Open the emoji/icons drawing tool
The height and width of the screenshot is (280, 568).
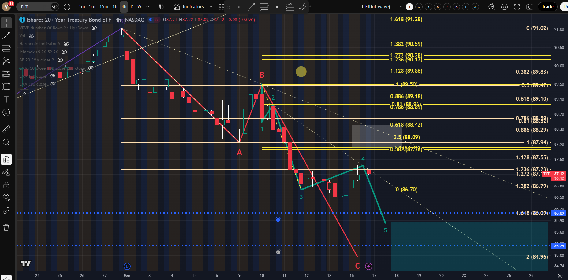pos(6,112)
